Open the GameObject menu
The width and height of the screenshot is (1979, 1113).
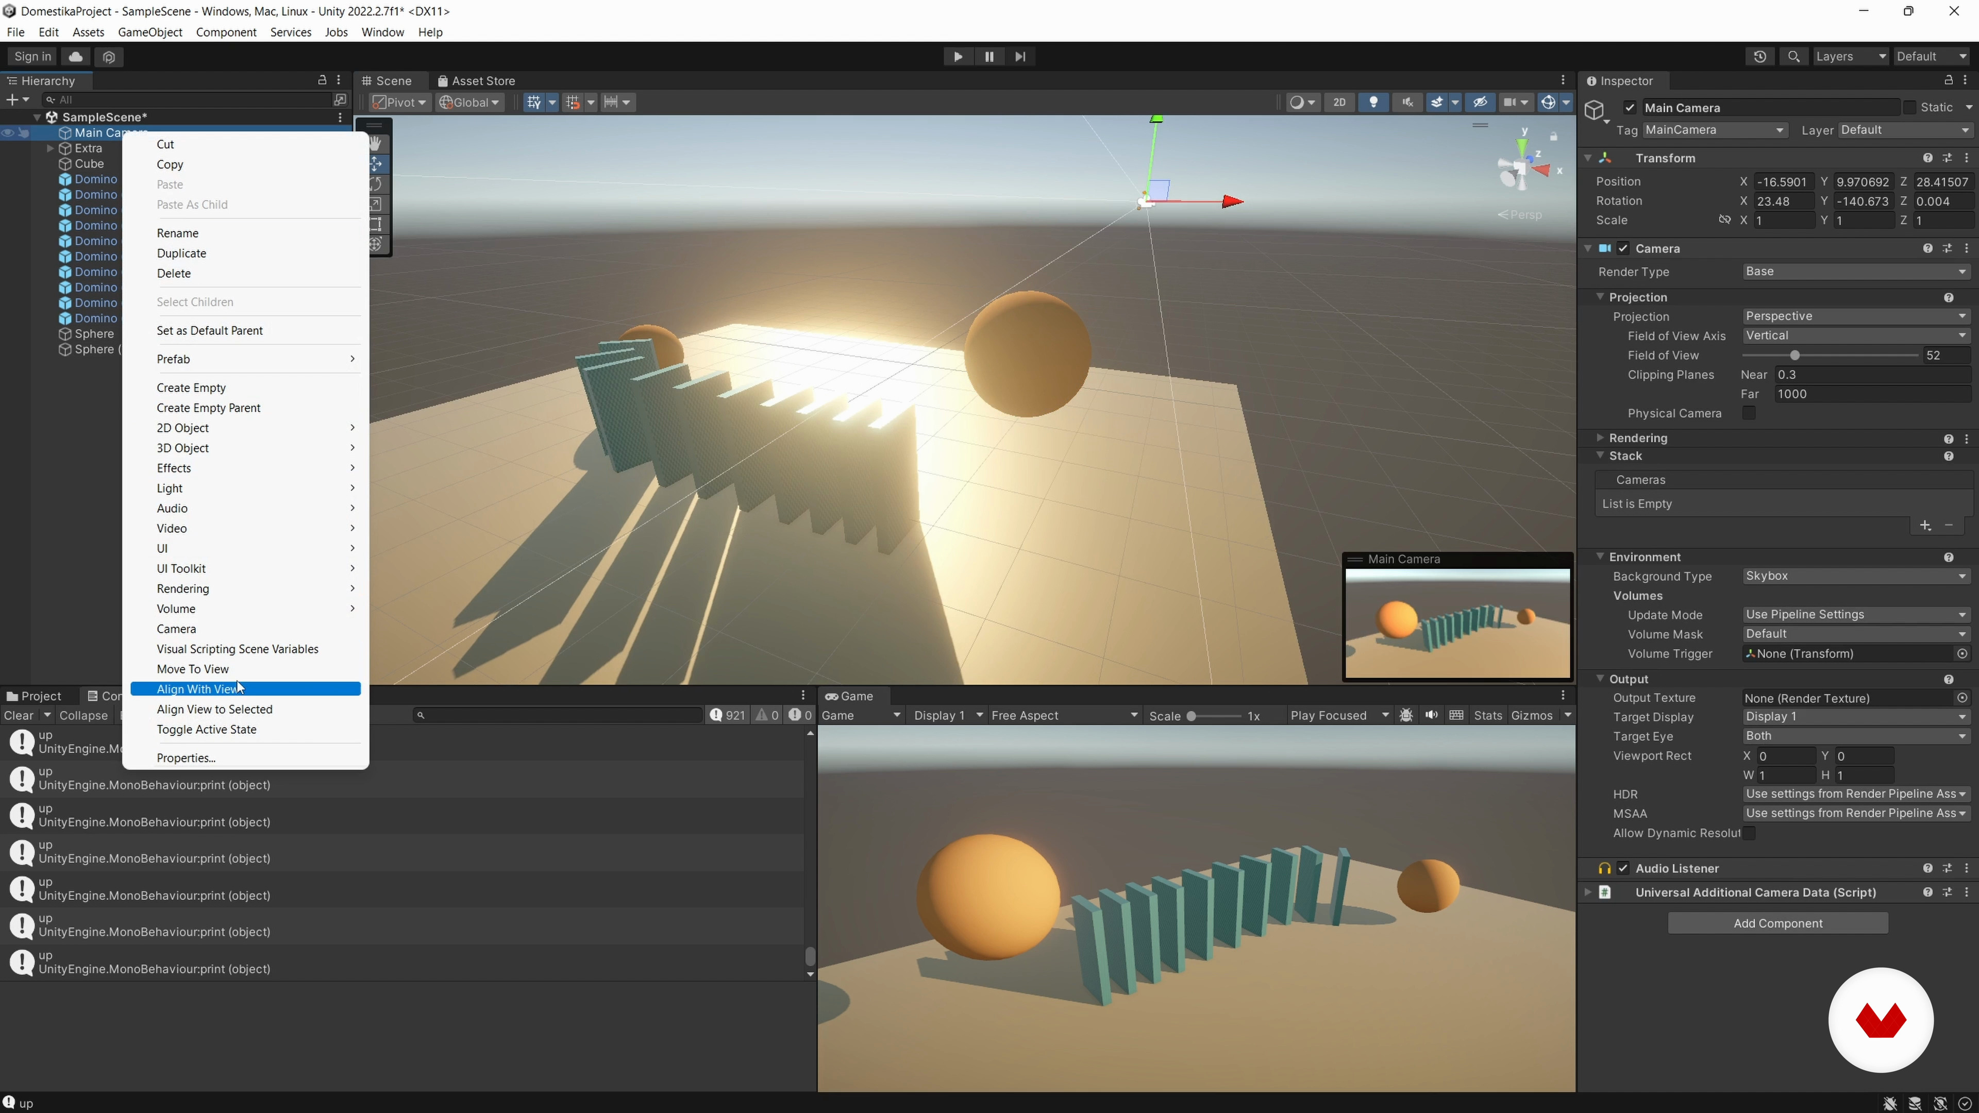pos(150,32)
